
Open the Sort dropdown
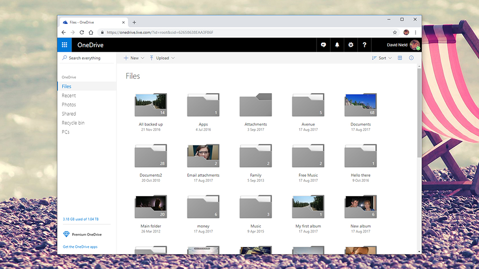[x=382, y=58]
